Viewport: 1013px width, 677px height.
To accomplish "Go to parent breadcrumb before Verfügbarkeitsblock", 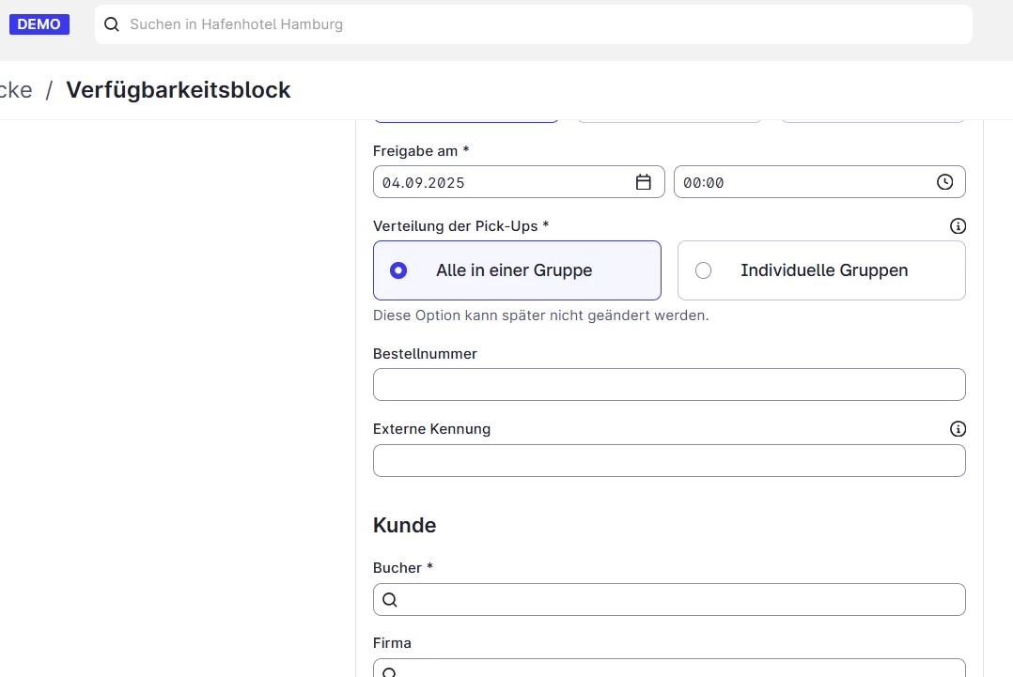I will 15,90.
